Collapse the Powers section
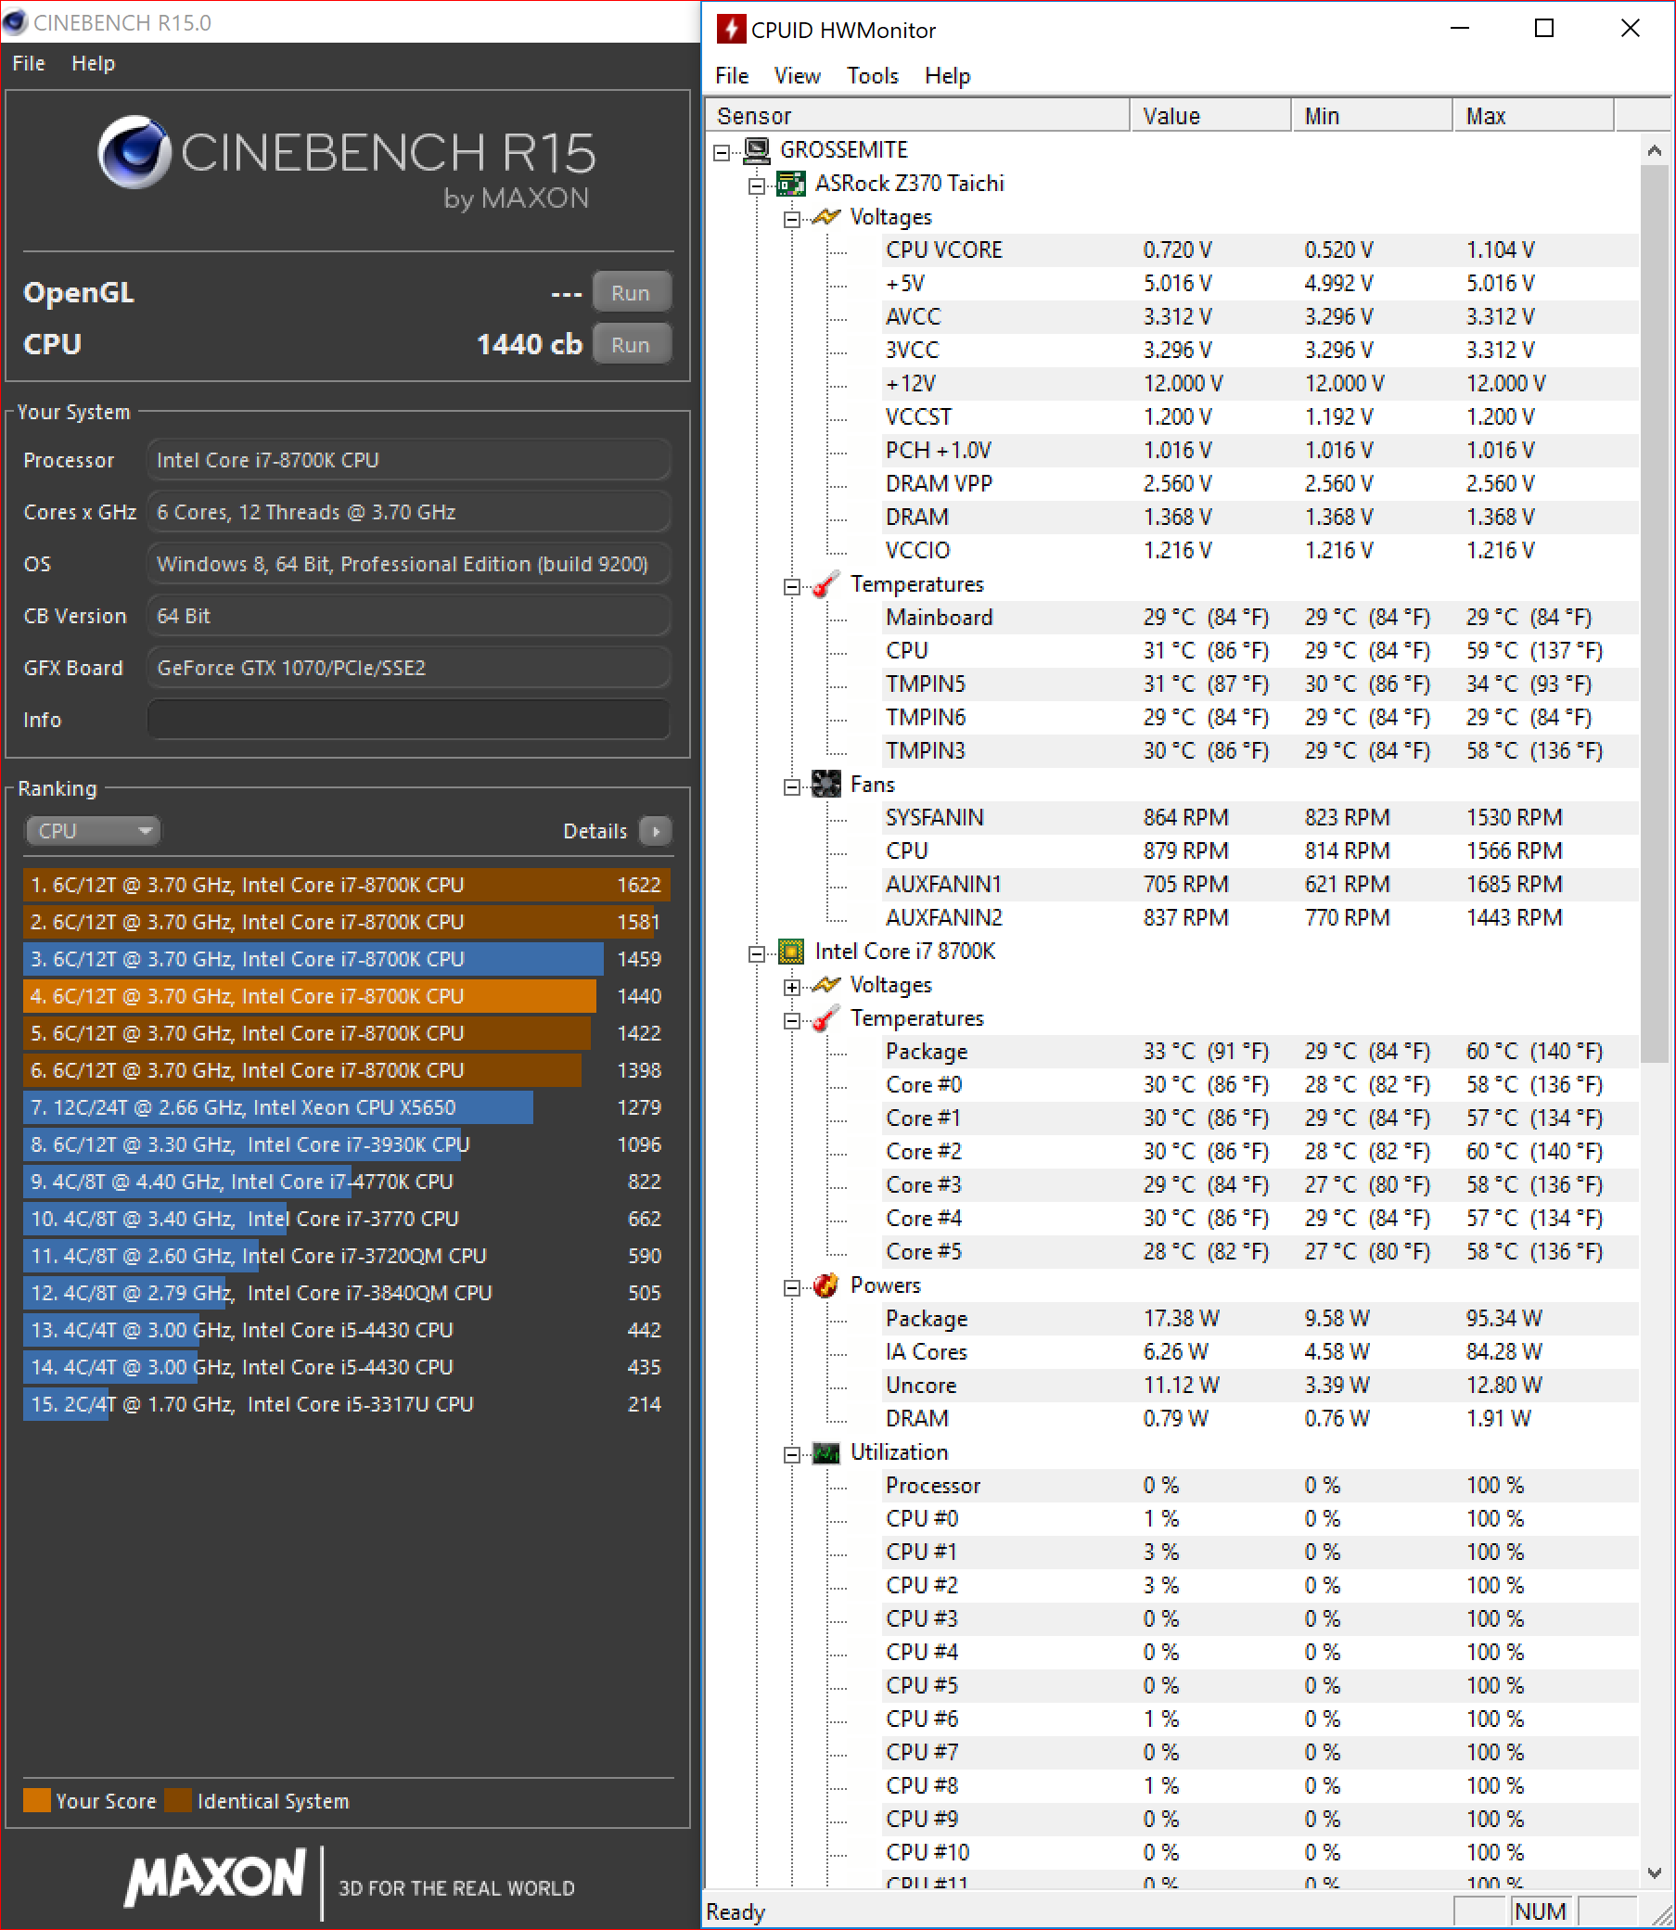The height and width of the screenshot is (1930, 1676). 791,1287
